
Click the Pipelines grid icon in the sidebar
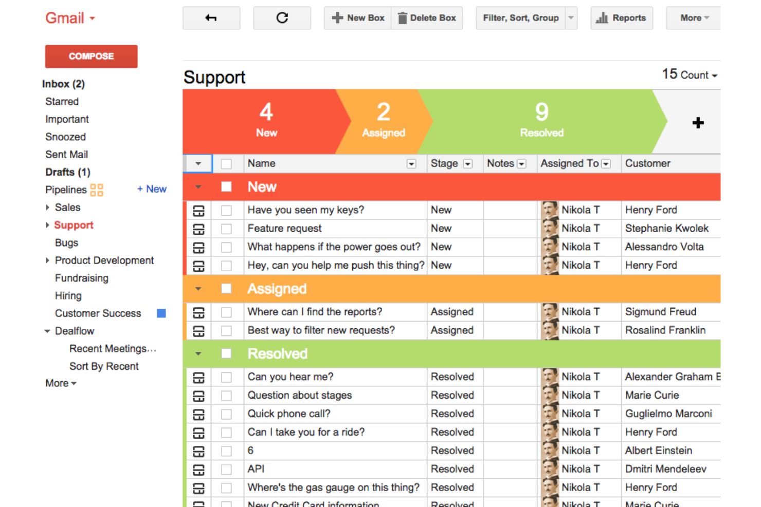click(97, 190)
